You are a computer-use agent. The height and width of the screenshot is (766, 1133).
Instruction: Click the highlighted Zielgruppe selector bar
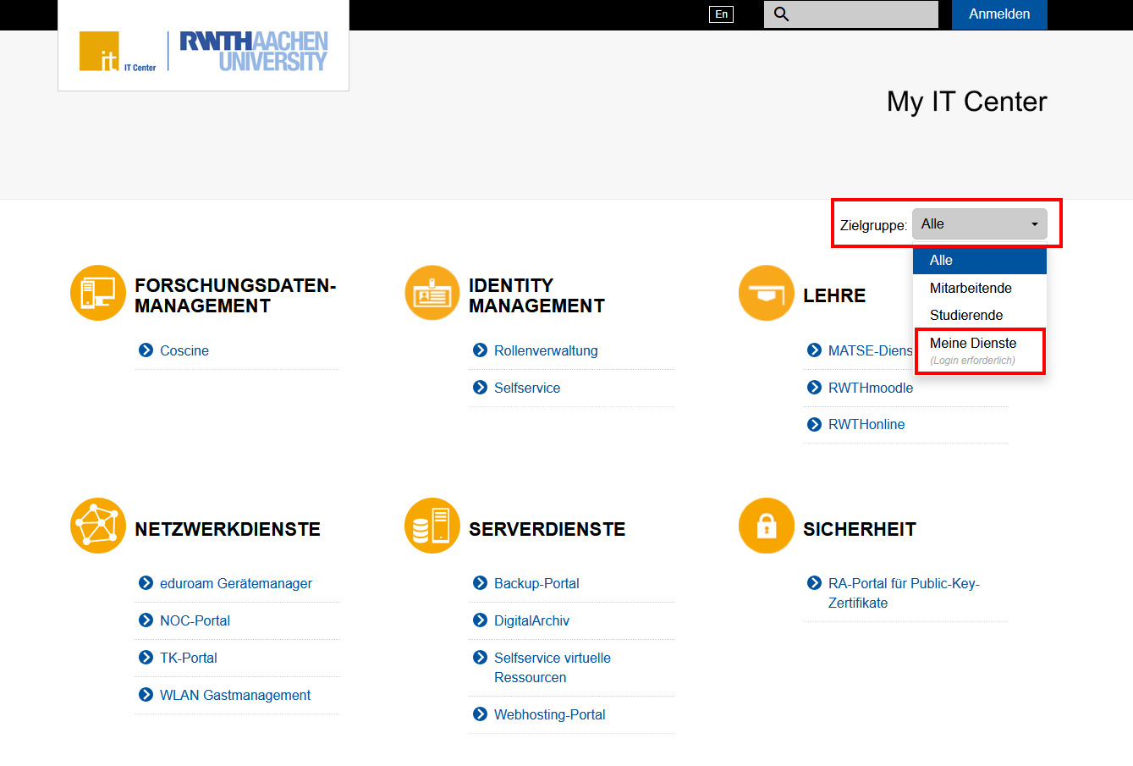pyautogui.click(x=945, y=223)
